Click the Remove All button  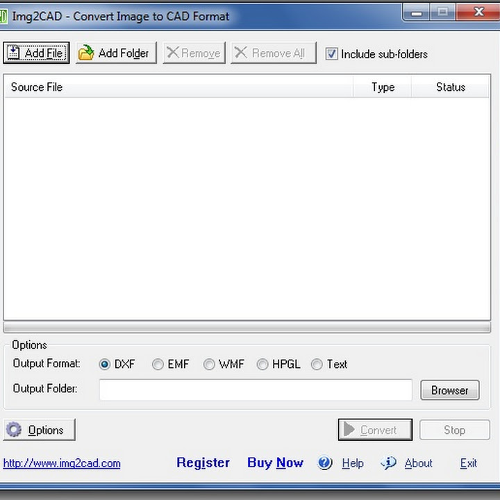click(x=274, y=53)
